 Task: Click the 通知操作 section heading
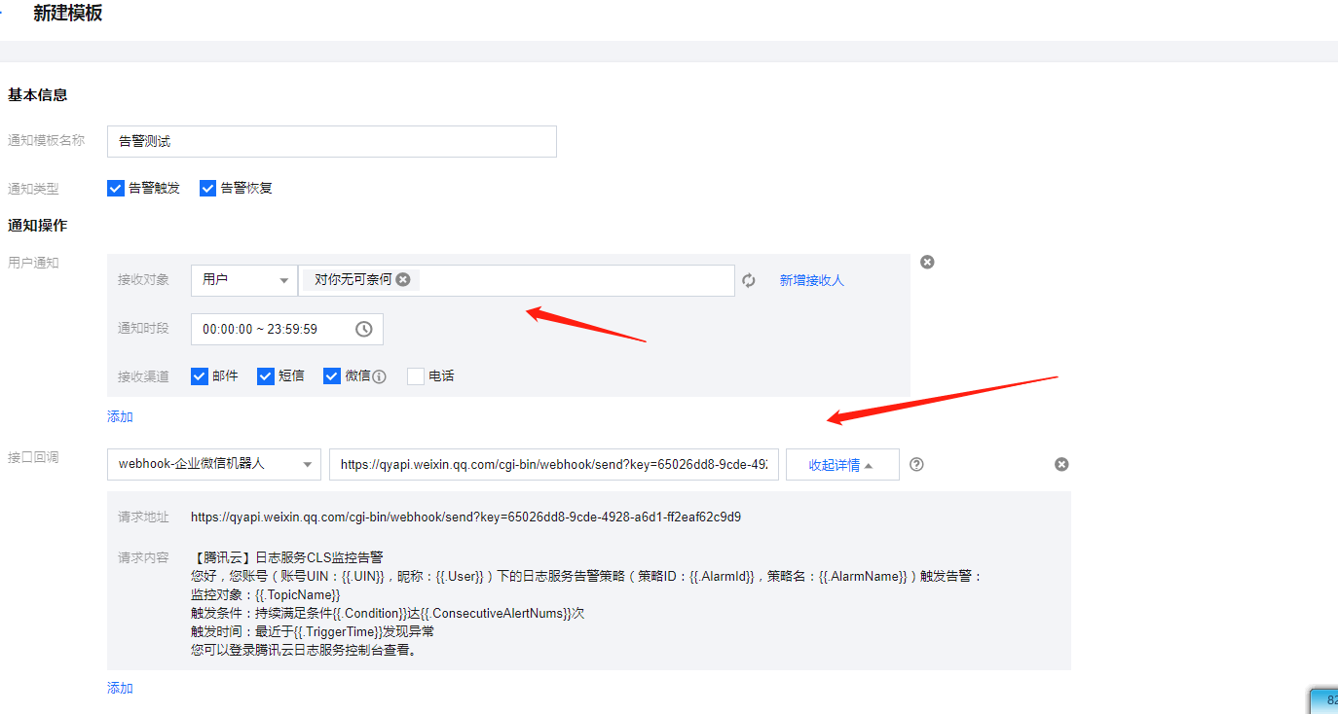(37, 225)
